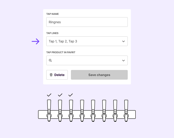Click the search magnifier icon in product field
Viewport: 174px width, 138px height.
coord(50,60)
